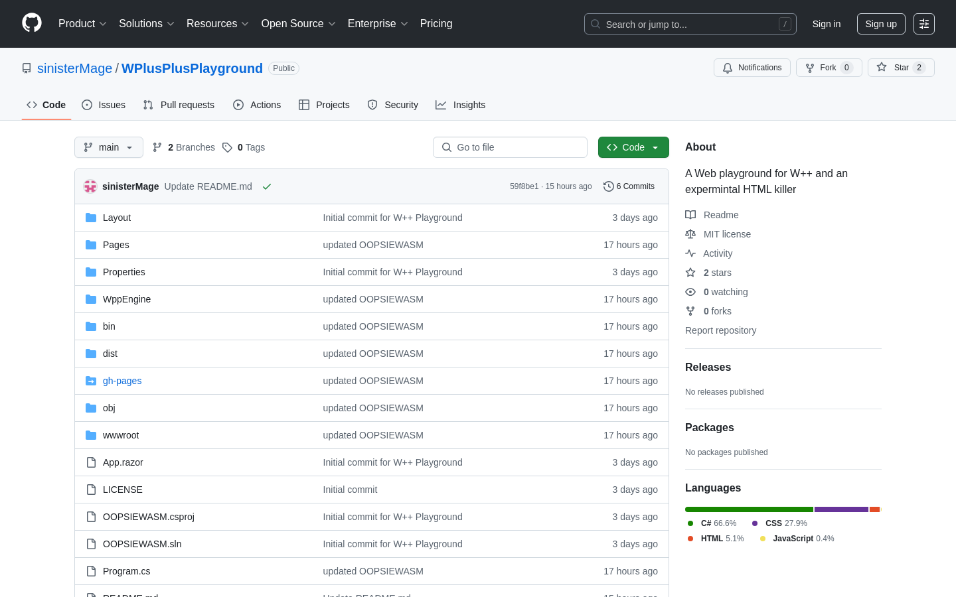View 6 Commits history
956x597 pixels.
pos(629,186)
